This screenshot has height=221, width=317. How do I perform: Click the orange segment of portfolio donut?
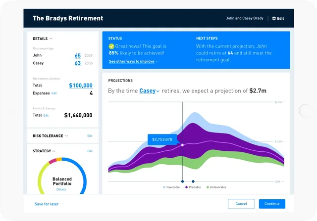click(59, 159)
